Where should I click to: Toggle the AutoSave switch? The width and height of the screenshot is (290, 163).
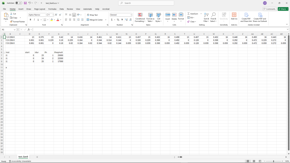[x=19, y=3]
